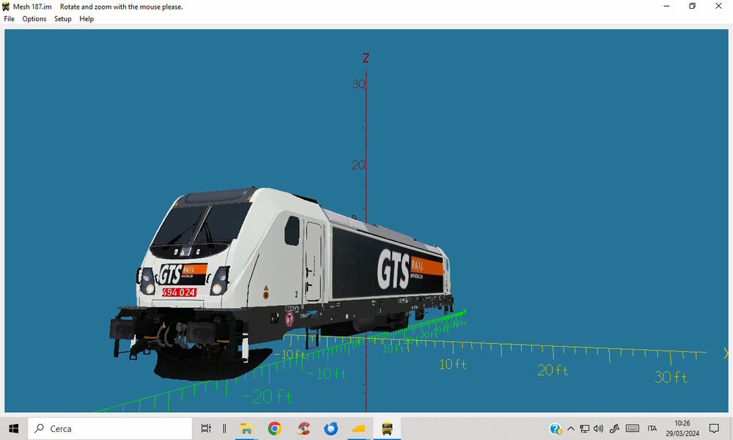The image size is (733, 440).
Task: Open the touch keyboard tray icon
Action: click(633, 428)
